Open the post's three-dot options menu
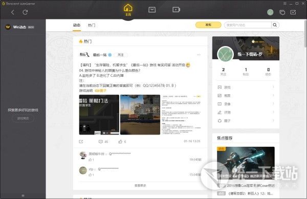307x199 pixels. pos(199,55)
